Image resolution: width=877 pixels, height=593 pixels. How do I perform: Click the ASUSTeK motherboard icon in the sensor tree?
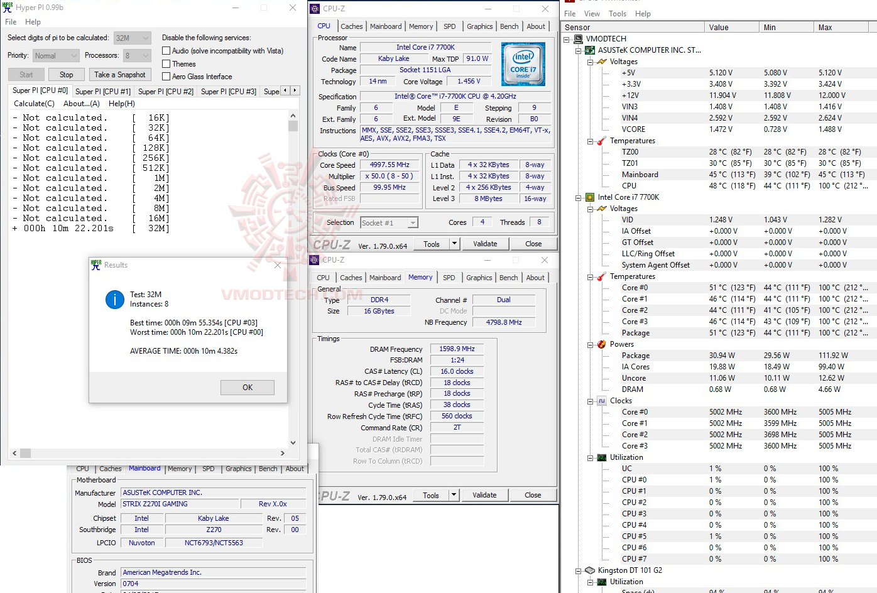coord(590,50)
